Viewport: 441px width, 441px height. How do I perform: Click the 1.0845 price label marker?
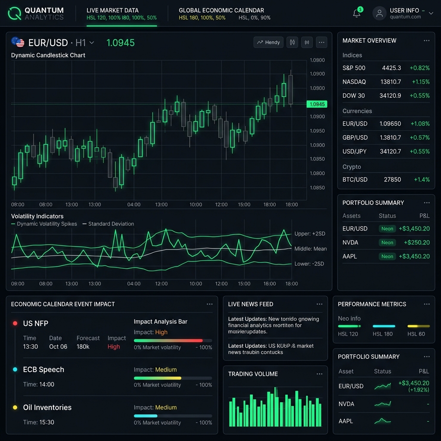pos(317,104)
